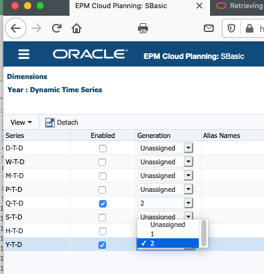The image size is (264, 274).
Task: Click the browser forward arrow
Action: [36, 28]
